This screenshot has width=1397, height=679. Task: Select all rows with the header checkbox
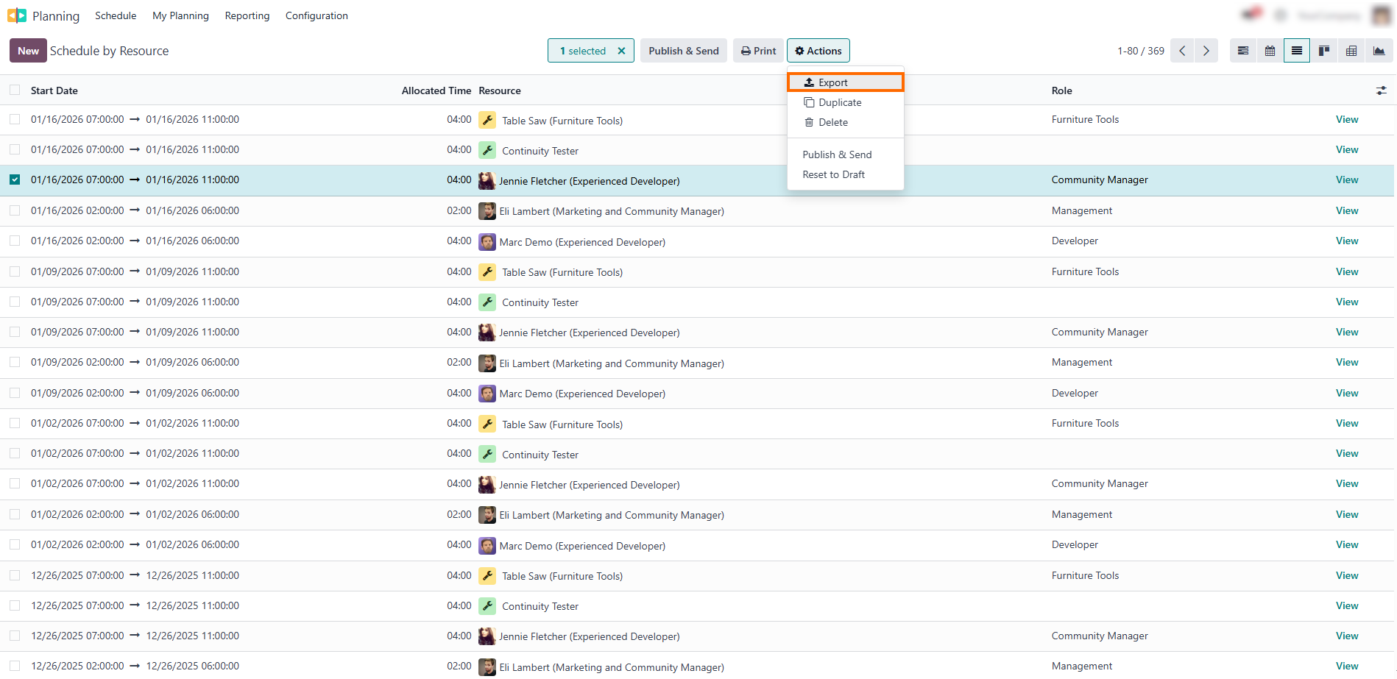click(x=15, y=89)
